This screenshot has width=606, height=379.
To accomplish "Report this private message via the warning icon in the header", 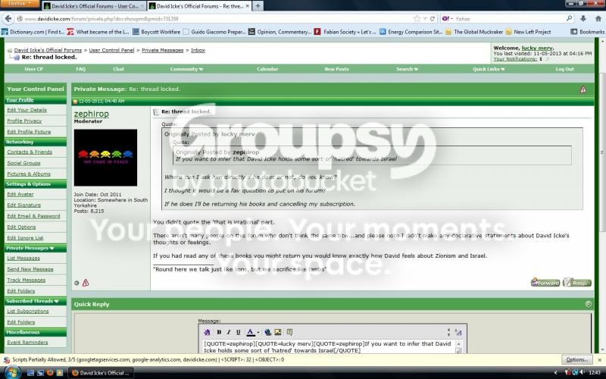I will 583,89.
